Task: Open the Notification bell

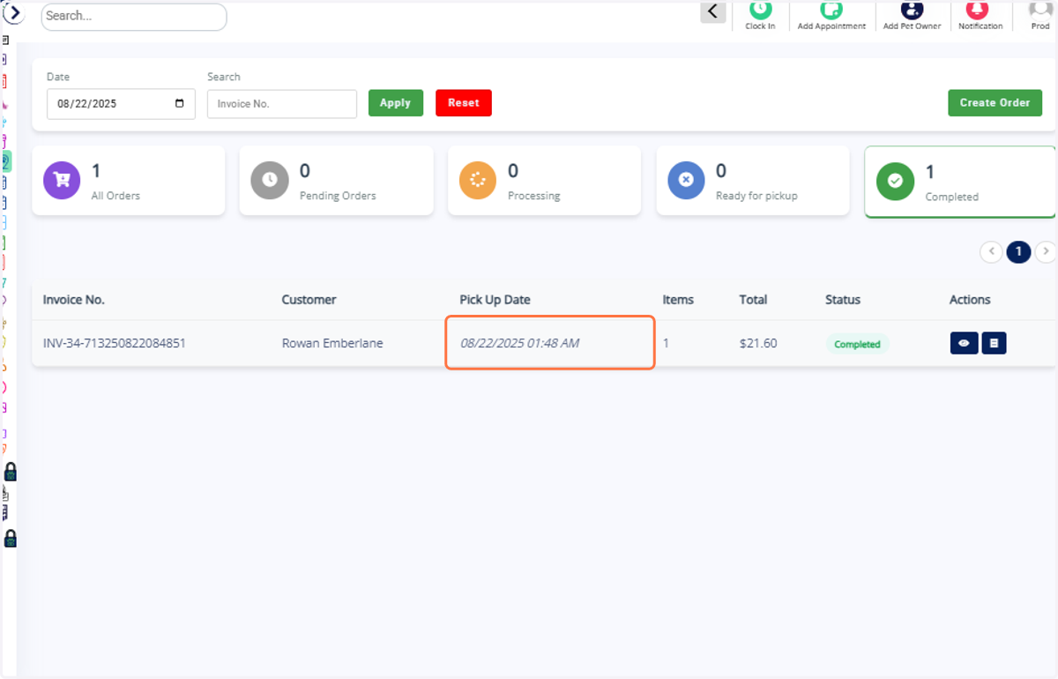Action: point(980,16)
